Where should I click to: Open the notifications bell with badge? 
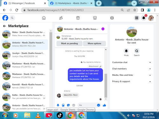point(144,18)
